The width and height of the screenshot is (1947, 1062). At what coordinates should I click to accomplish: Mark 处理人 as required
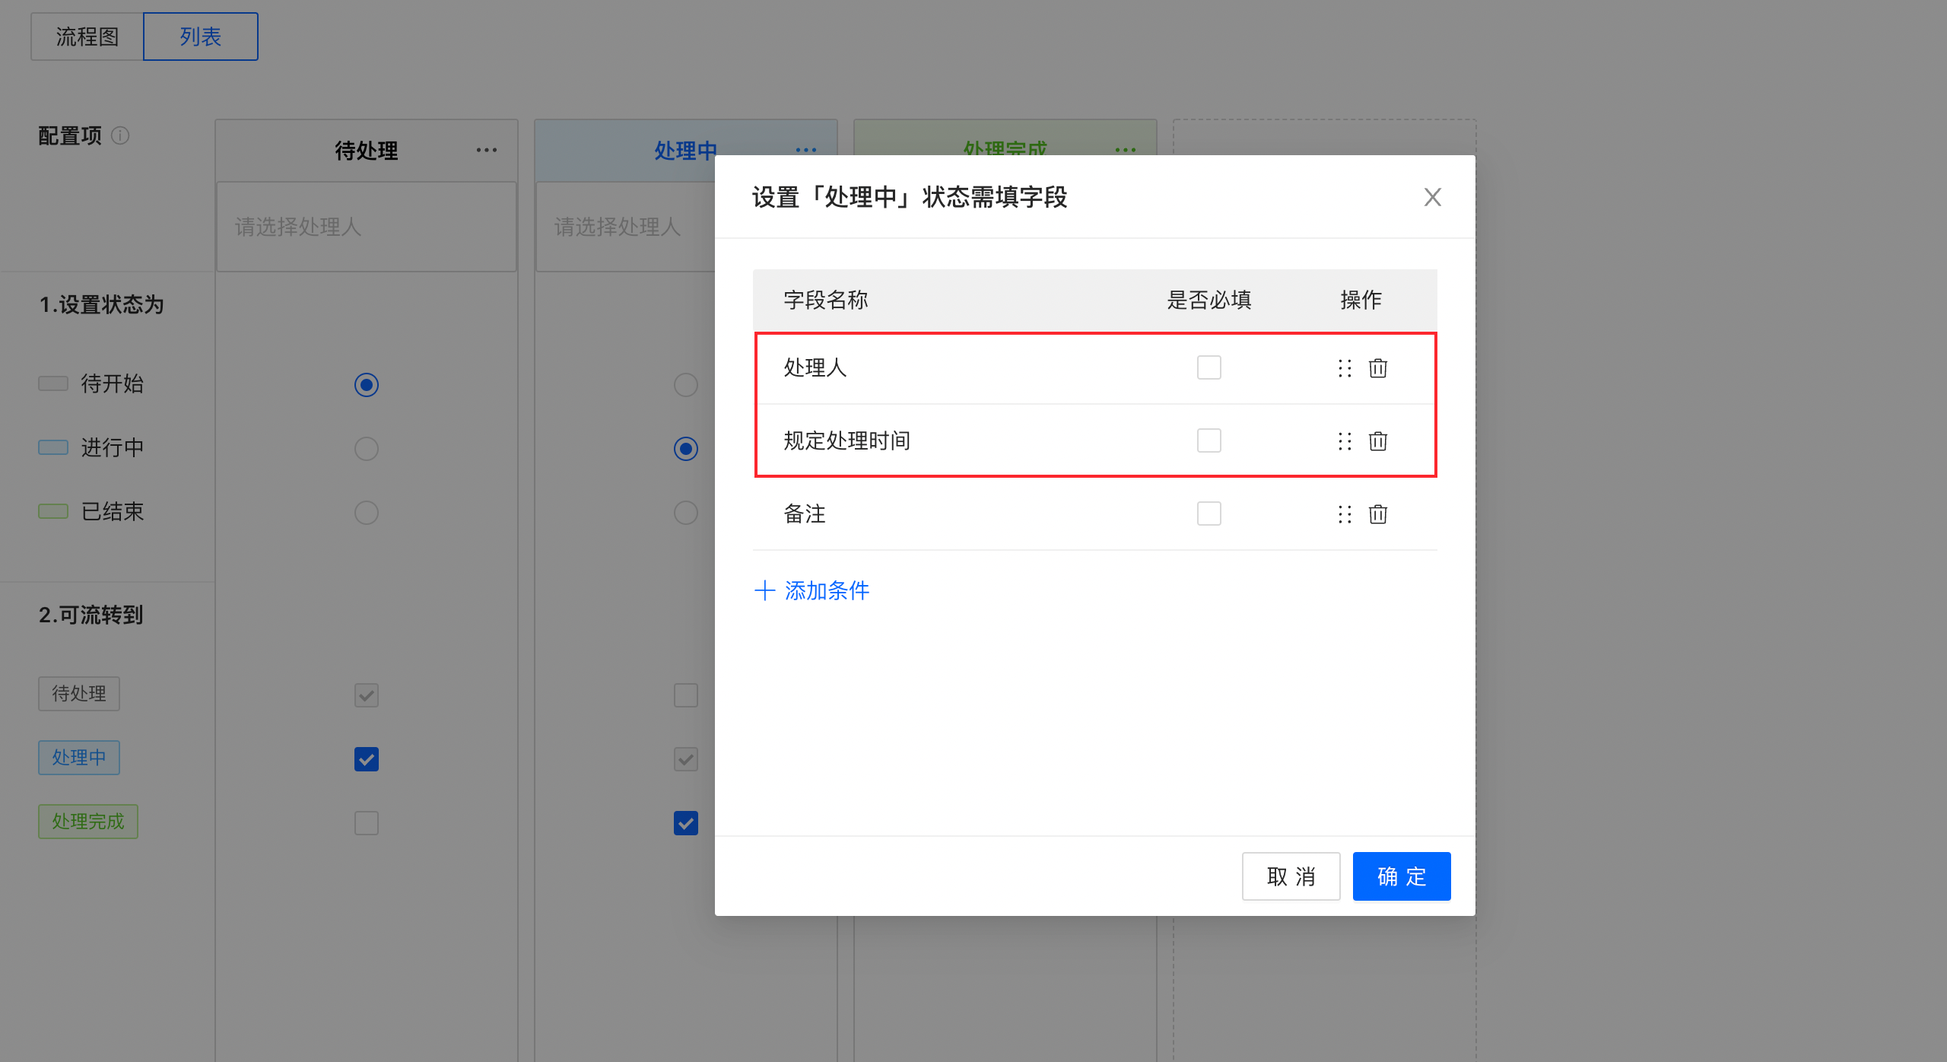tap(1209, 367)
